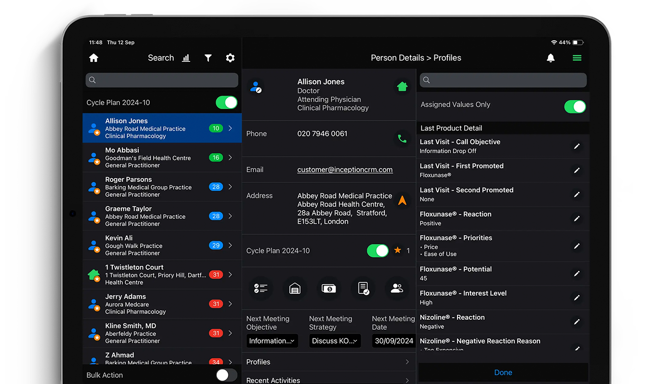Open the people contacts round icon
This screenshot has height=384, width=672.
point(397,288)
